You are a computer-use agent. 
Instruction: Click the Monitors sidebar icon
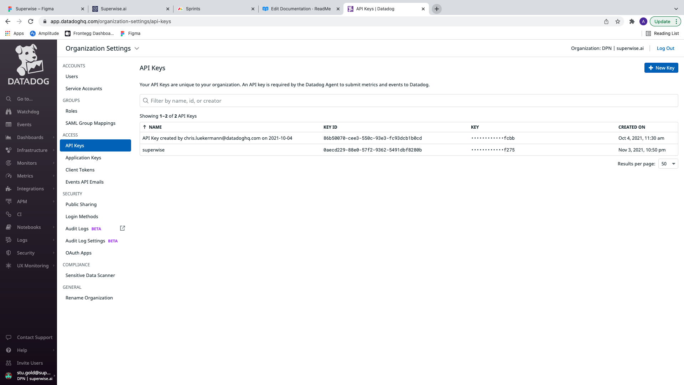coord(9,163)
